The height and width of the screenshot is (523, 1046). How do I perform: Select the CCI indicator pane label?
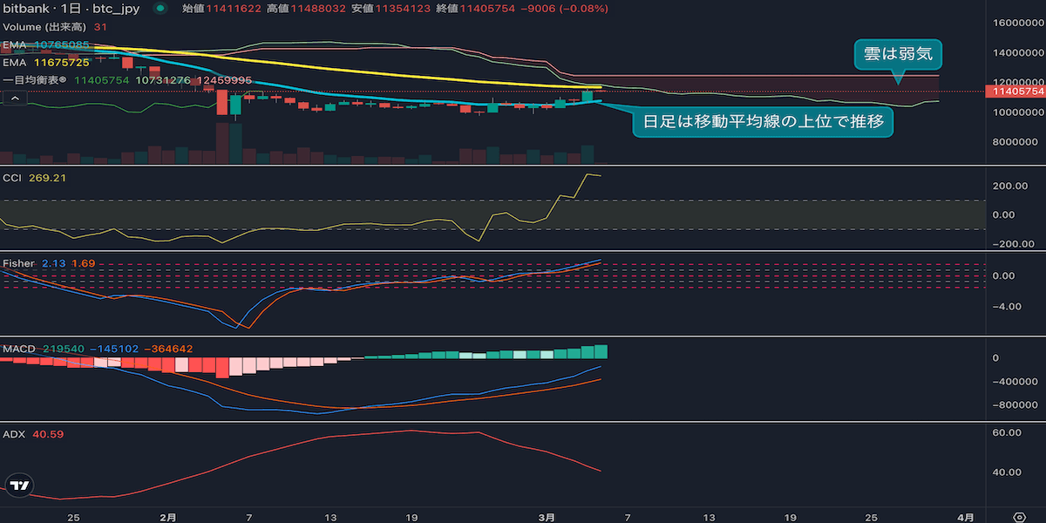click(x=13, y=178)
